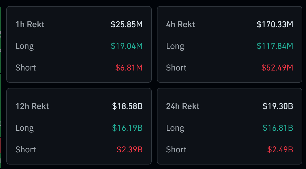306x169 pixels.
Task: Select the $18.58B twelve-hour total
Action: point(127,106)
